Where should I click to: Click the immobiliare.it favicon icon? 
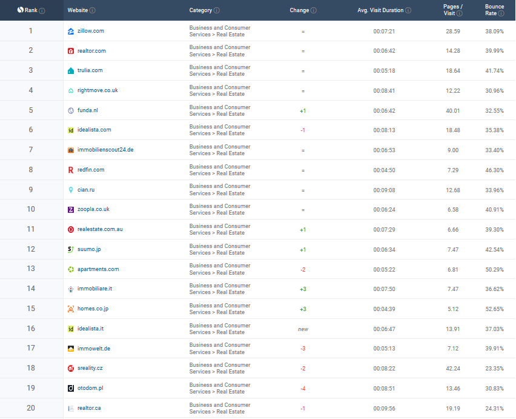[71, 289]
